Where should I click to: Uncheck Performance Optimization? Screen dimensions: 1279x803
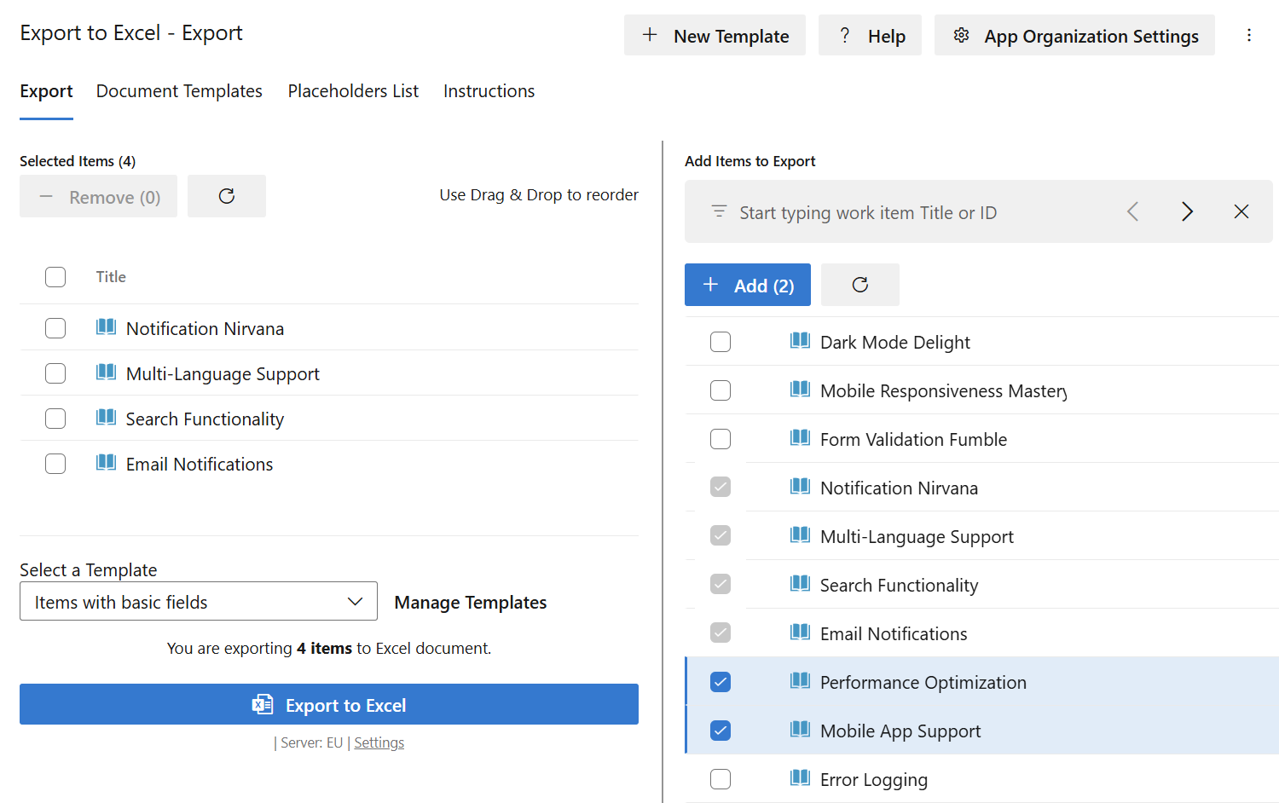[x=721, y=682]
